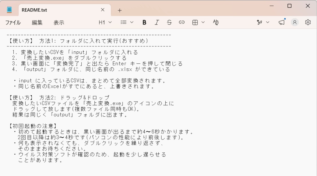Insert a table with table icon

tap(195, 23)
